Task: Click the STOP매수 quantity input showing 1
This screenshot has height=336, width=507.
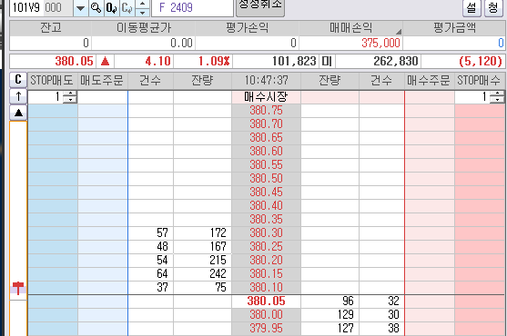Action: 472,97
